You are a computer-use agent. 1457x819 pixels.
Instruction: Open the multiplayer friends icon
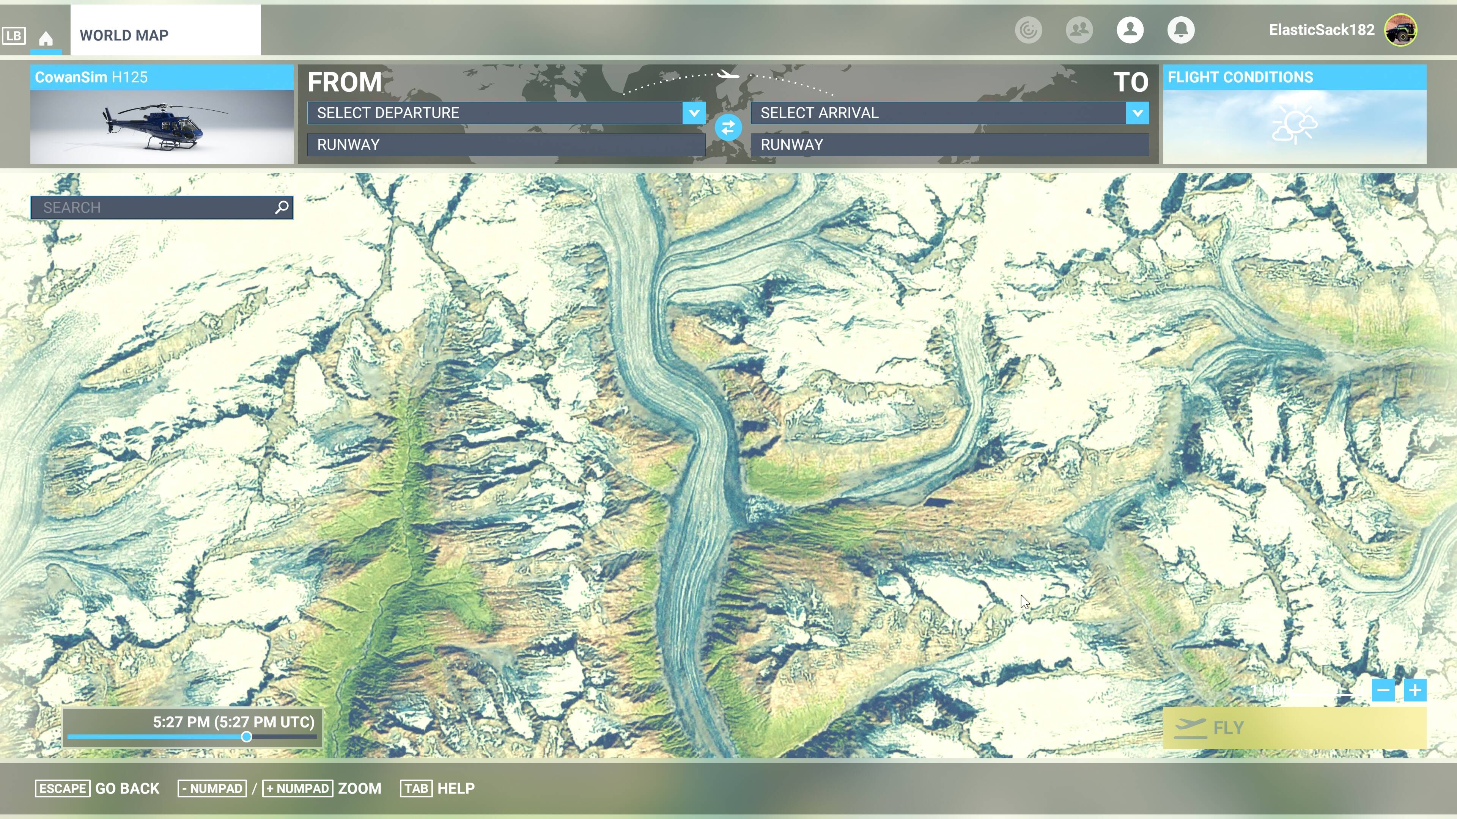point(1079,30)
